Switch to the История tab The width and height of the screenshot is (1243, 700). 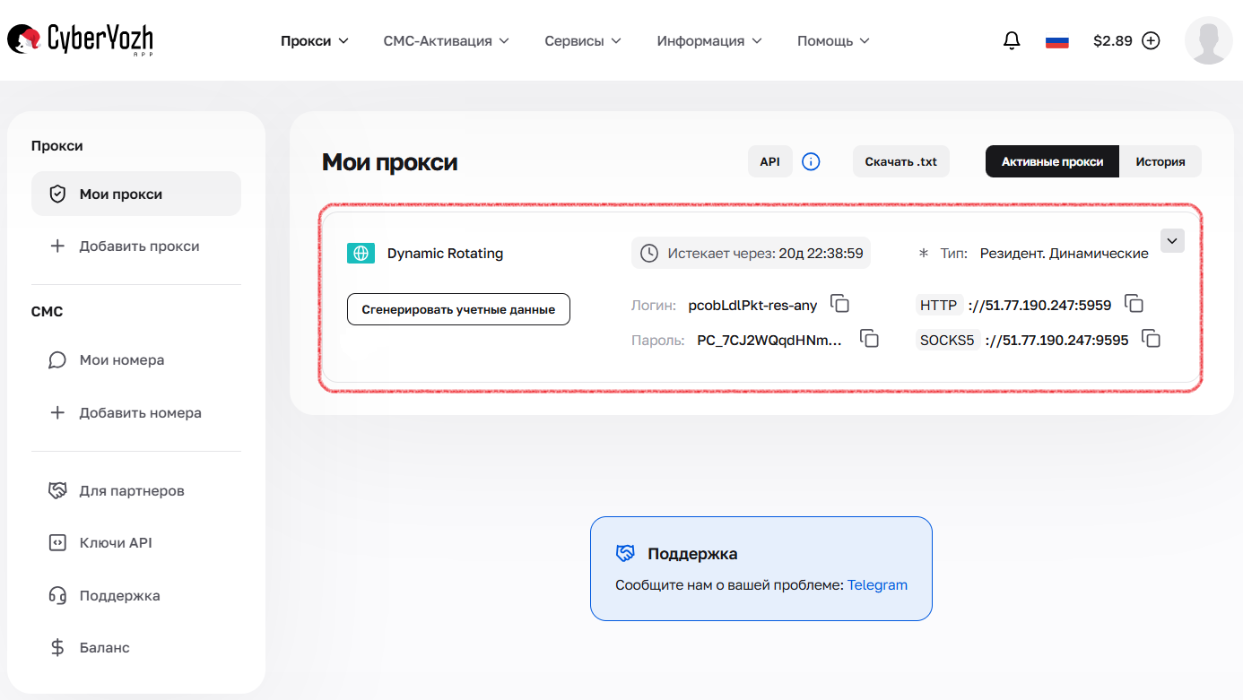pos(1161,161)
